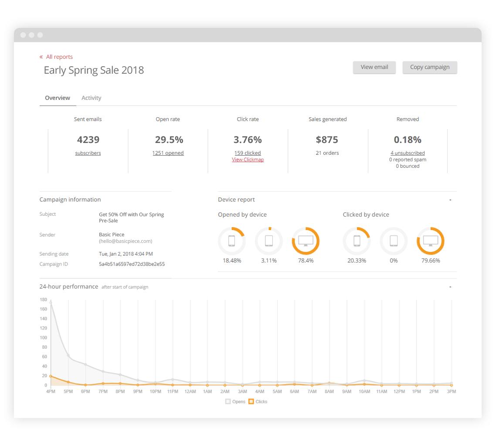Select the 10AM opens data point
Viewport: 496px width, 439px height.
coord(364,381)
